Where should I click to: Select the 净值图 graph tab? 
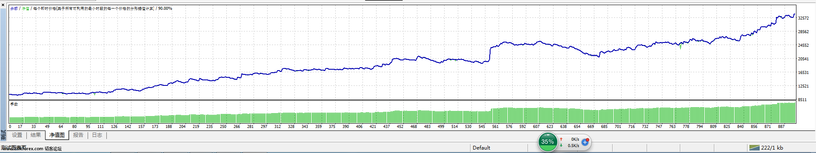tap(57, 135)
